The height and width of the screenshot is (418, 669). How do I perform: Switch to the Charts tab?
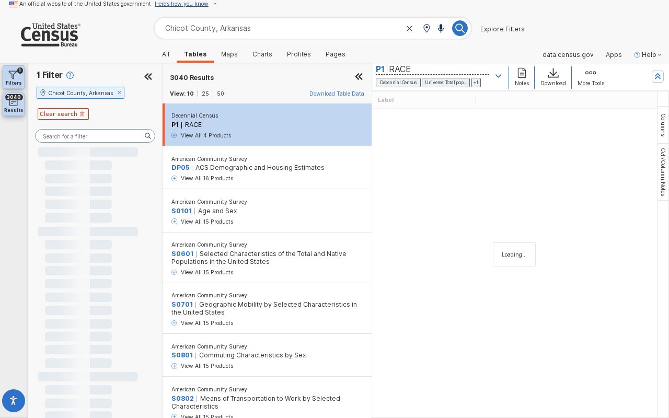pyautogui.click(x=262, y=54)
